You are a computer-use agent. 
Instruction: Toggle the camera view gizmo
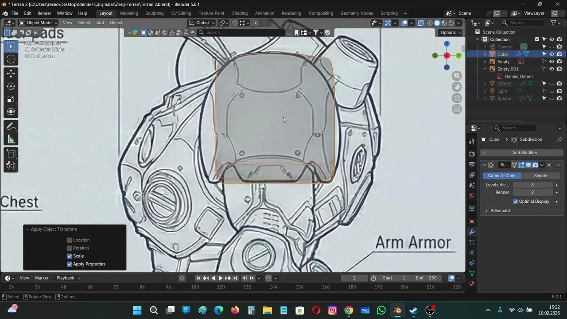457,98
